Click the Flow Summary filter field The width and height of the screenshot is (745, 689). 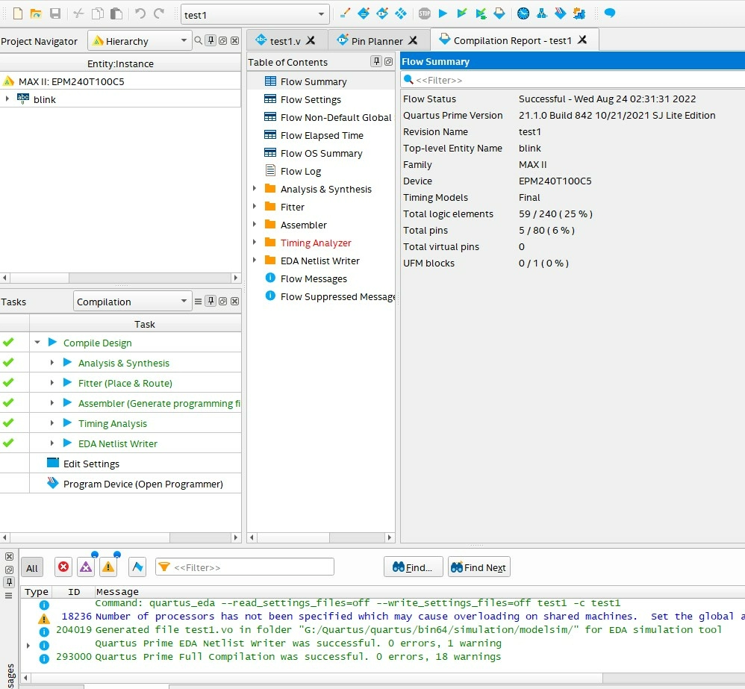point(572,80)
